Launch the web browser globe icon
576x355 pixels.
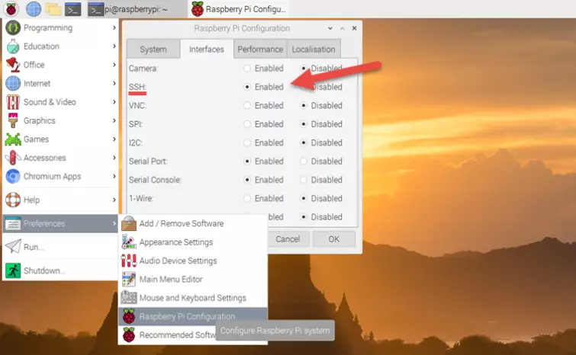point(34,9)
